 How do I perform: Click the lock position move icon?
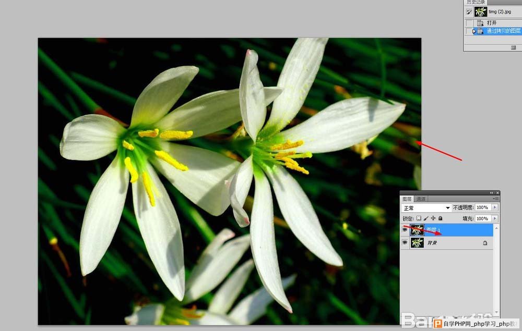433,218
